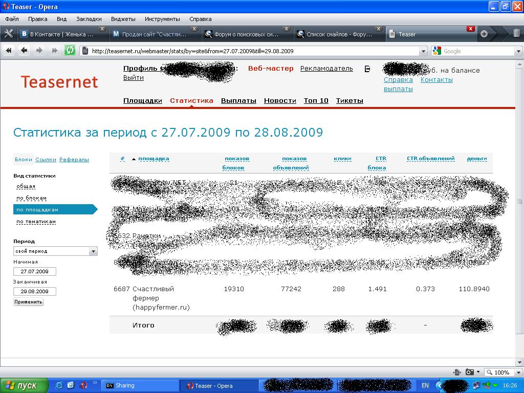Click the Teasernet logo
Screen dimensions: 524x393
pos(59,82)
